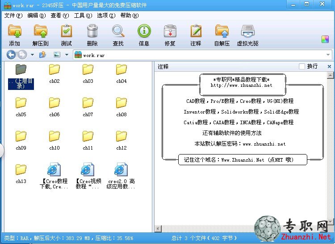Click status text 总计 3 个文件

tap(188, 238)
